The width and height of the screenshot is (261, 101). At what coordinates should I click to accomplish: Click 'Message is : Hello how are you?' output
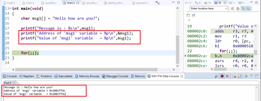coord(28,87)
